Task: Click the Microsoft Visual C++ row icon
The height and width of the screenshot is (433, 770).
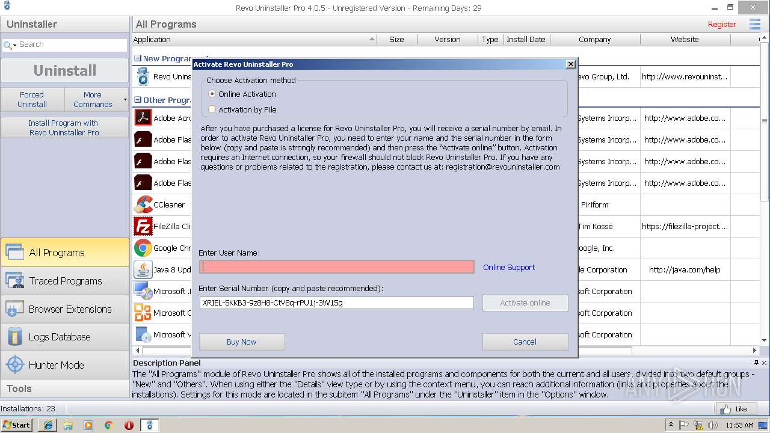Action: point(143,334)
